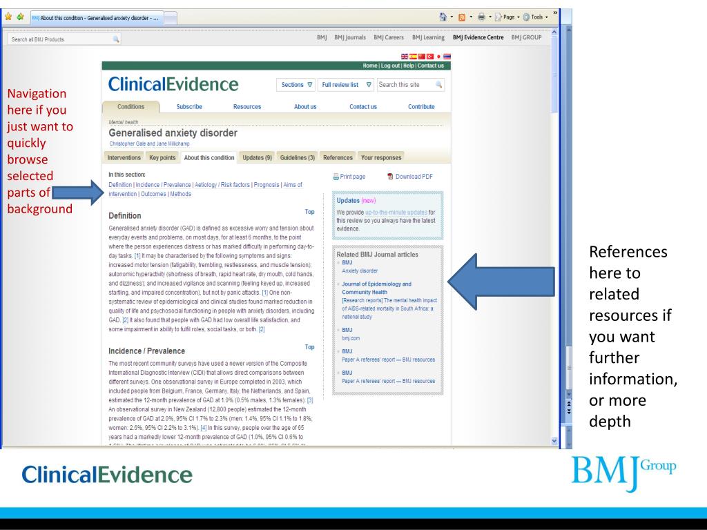Open BMJ GROUP link
This screenshot has width=707, height=530.
tap(526, 37)
